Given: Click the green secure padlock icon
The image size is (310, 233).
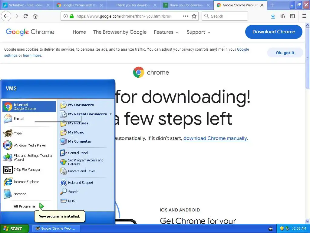Looking at the screenshot, I should pyautogui.click(x=72, y=16).
